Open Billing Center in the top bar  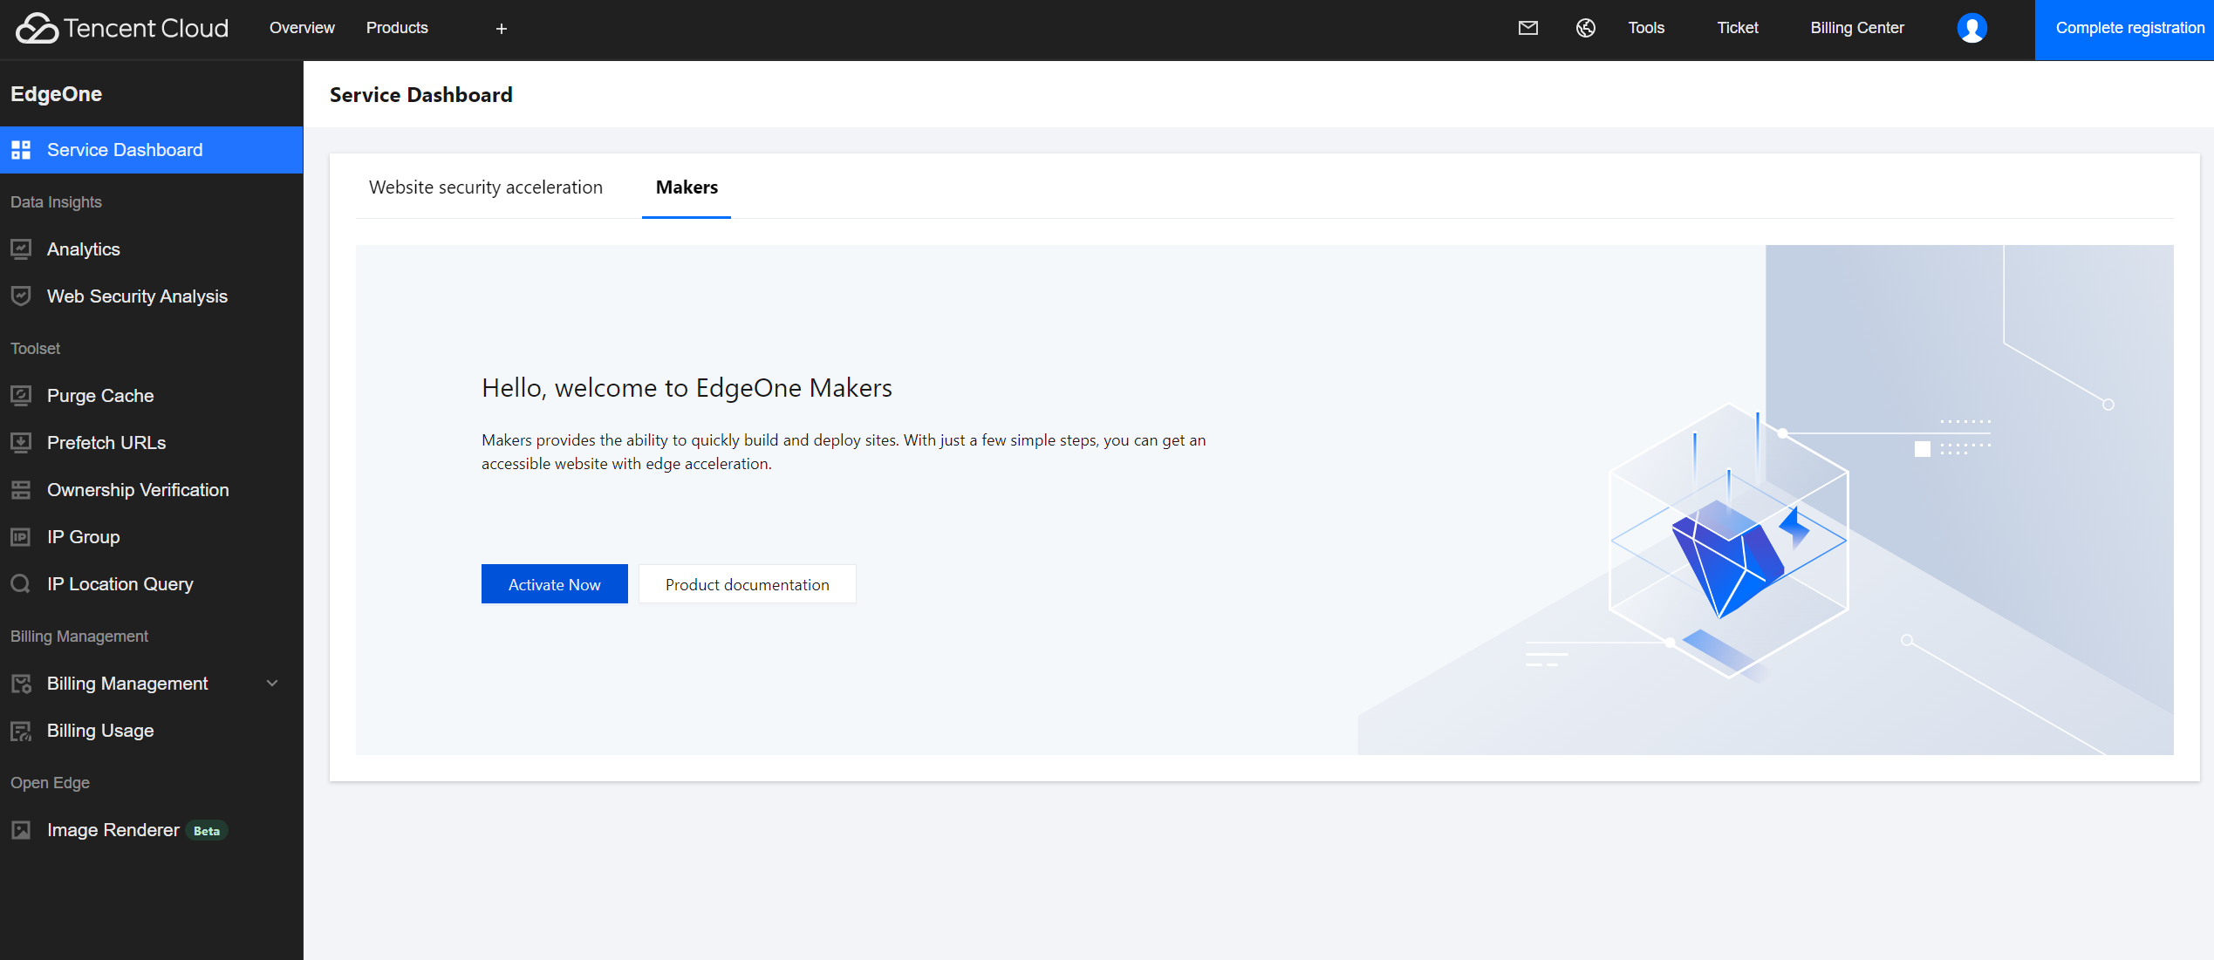click(1857, 28)
